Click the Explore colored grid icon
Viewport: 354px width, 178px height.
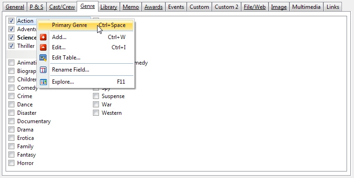43,82
